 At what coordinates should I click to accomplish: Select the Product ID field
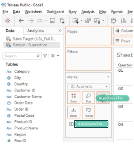coord(23,122)
